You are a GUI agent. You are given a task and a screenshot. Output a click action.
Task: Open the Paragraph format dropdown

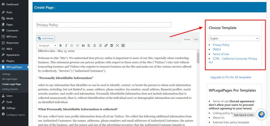[47, 46]
